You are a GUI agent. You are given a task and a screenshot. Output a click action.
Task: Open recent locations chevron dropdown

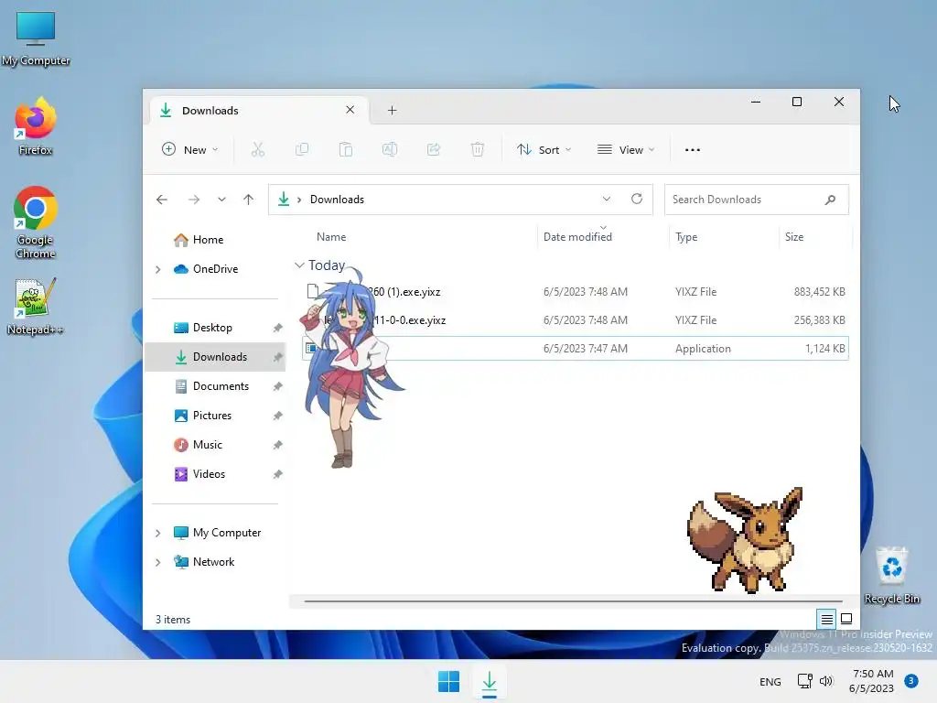[x=221, y=200]
